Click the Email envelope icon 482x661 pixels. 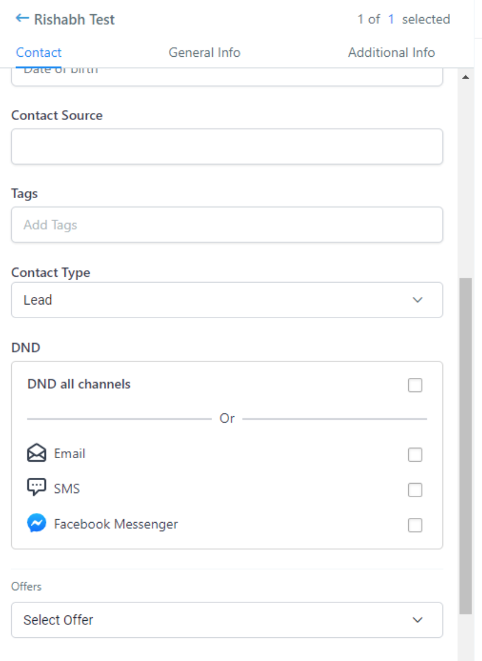(x=37, y=454)
